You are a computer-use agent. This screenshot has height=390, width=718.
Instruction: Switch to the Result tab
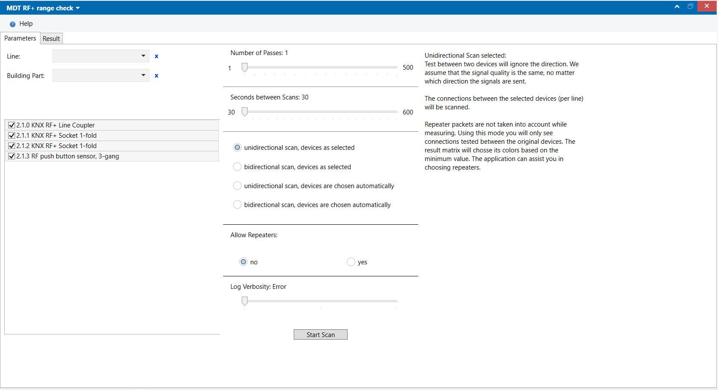point(51,39)
